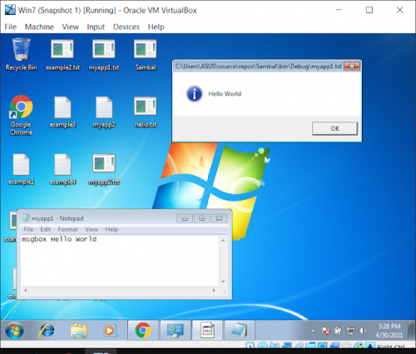Maximize the Notepad window
Viewport: 416px width, 354px height.
pos(201,218)
